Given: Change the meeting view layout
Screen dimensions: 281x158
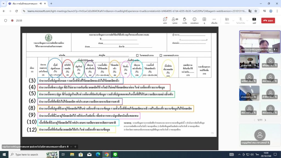Looking at the screenshot, I should (204, 21).
